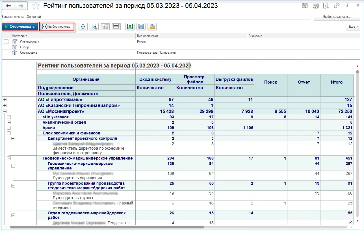
Task: Collapse the АО «Мосинжпроект» group
Action: 5,112
